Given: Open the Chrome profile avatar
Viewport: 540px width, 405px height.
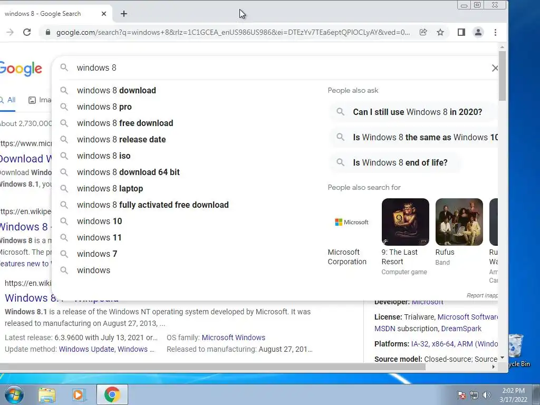Looking at the screenshot, I should [478, 32].
